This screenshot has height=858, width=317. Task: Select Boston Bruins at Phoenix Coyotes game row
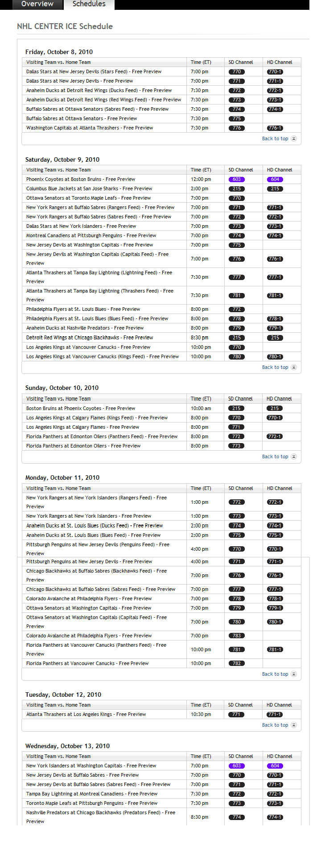tap(161, 408)
